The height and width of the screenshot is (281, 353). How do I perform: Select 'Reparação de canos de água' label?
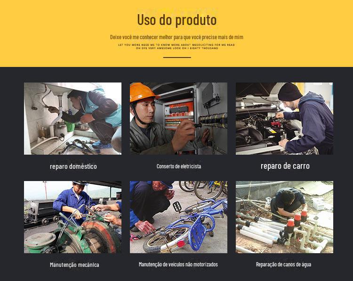coord(284,264)
